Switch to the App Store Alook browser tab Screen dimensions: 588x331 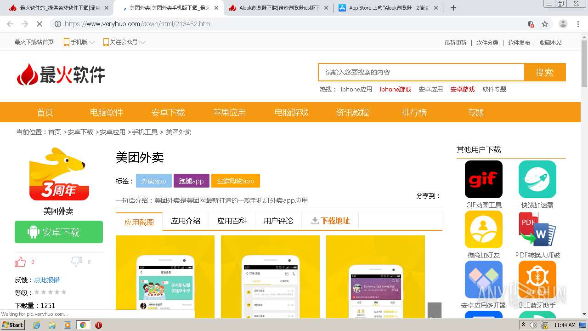click(x=389, y=8)
